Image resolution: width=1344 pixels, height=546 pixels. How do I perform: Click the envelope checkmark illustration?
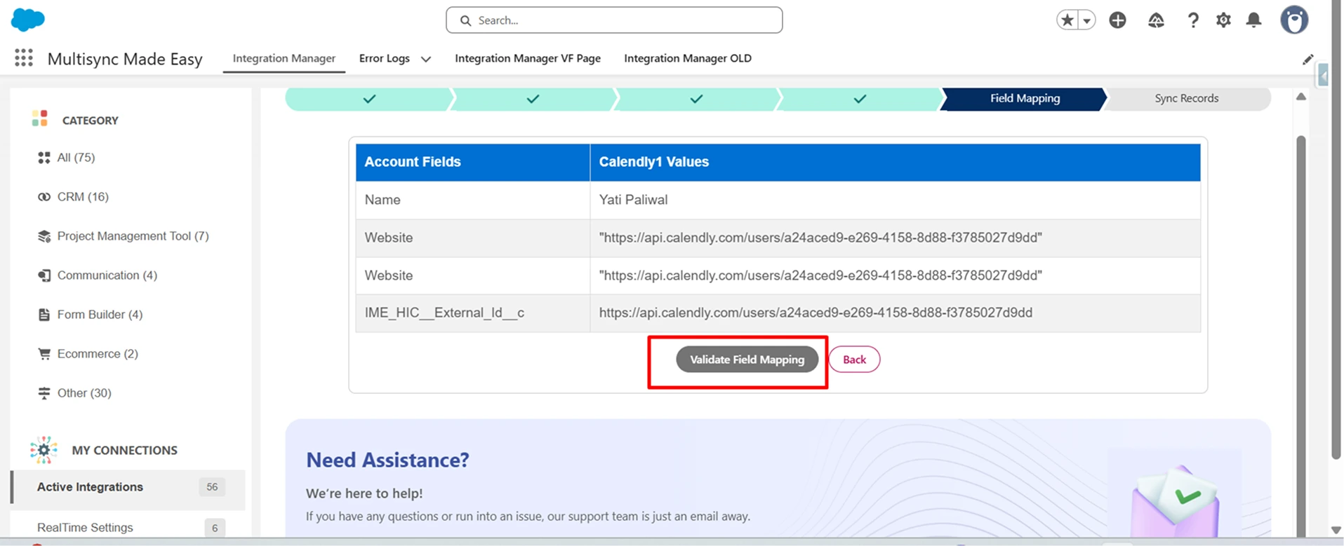click(x=1176, y=501)
